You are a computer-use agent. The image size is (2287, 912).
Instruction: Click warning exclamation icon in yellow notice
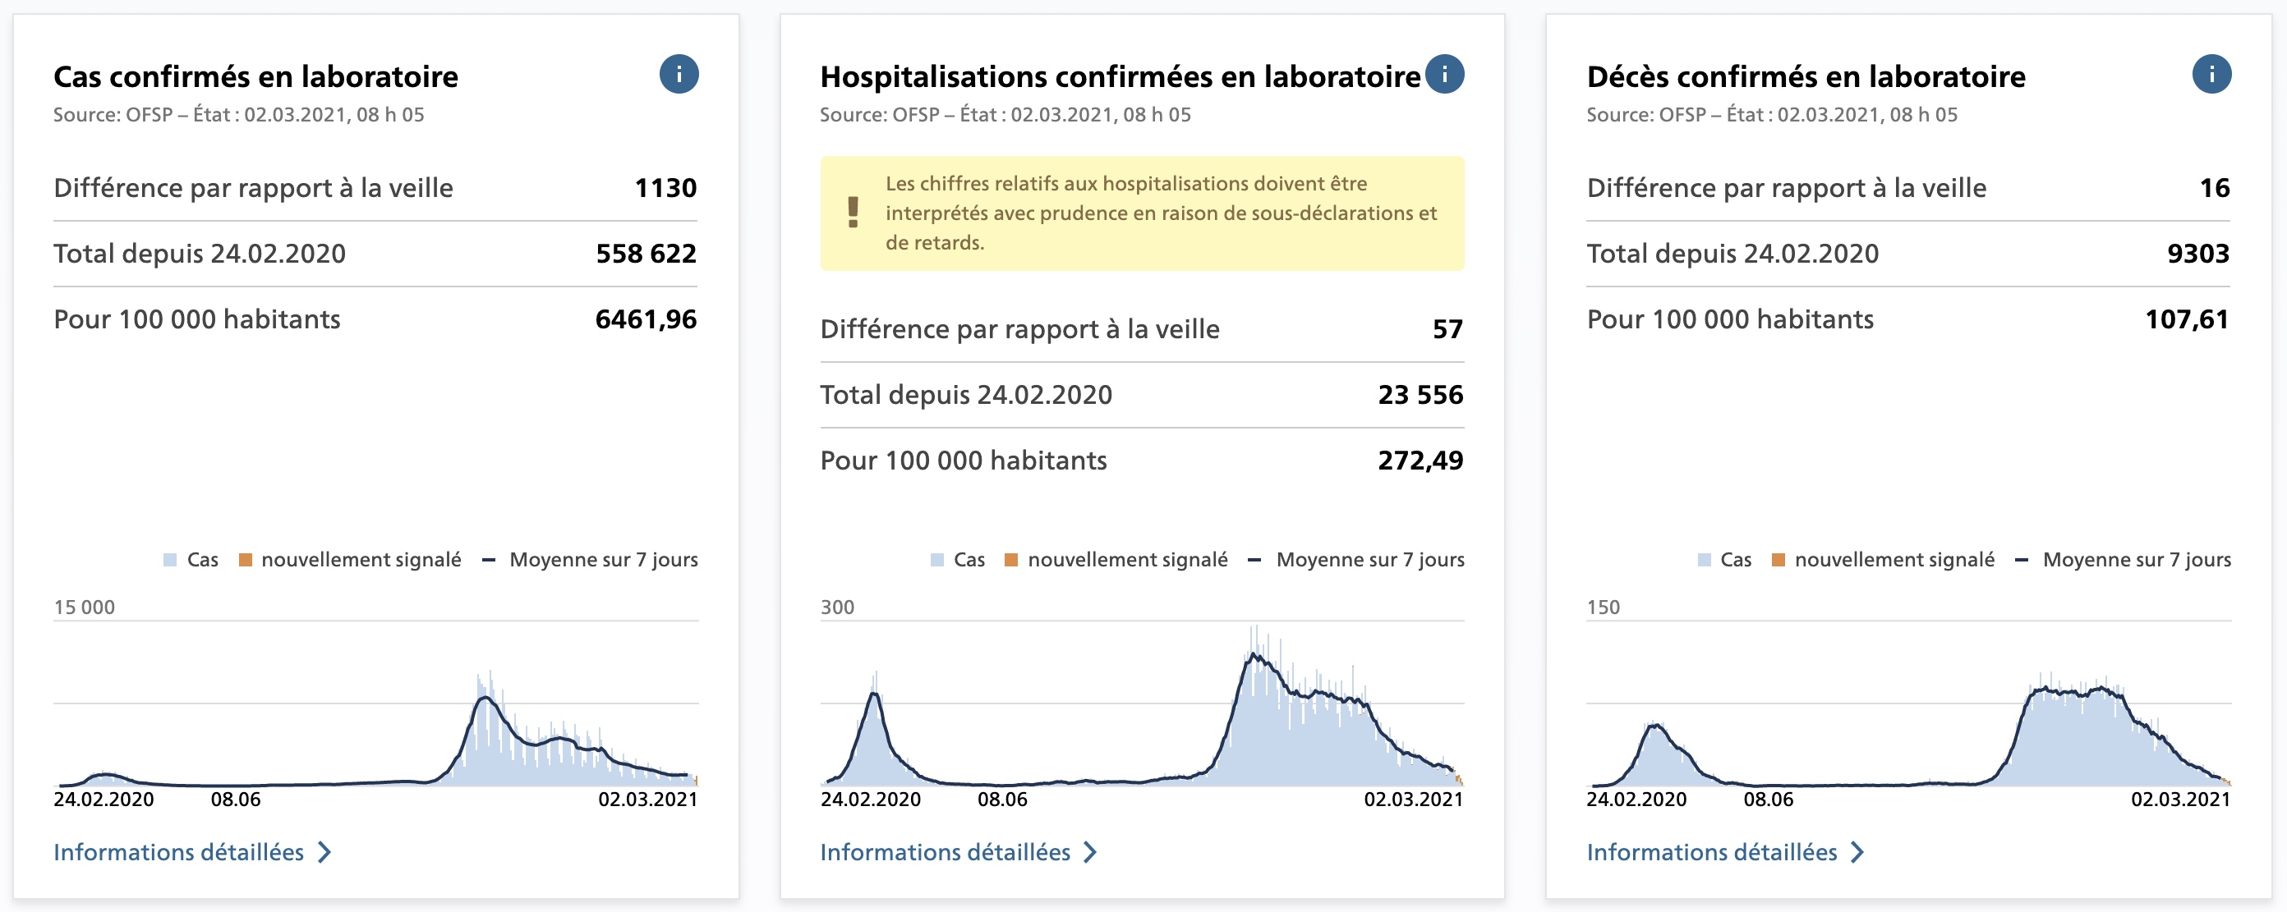853,213
